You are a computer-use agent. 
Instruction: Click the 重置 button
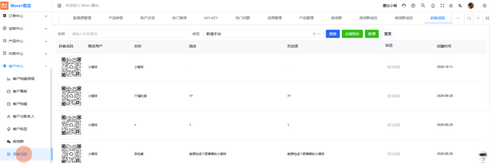coord(388,34)
